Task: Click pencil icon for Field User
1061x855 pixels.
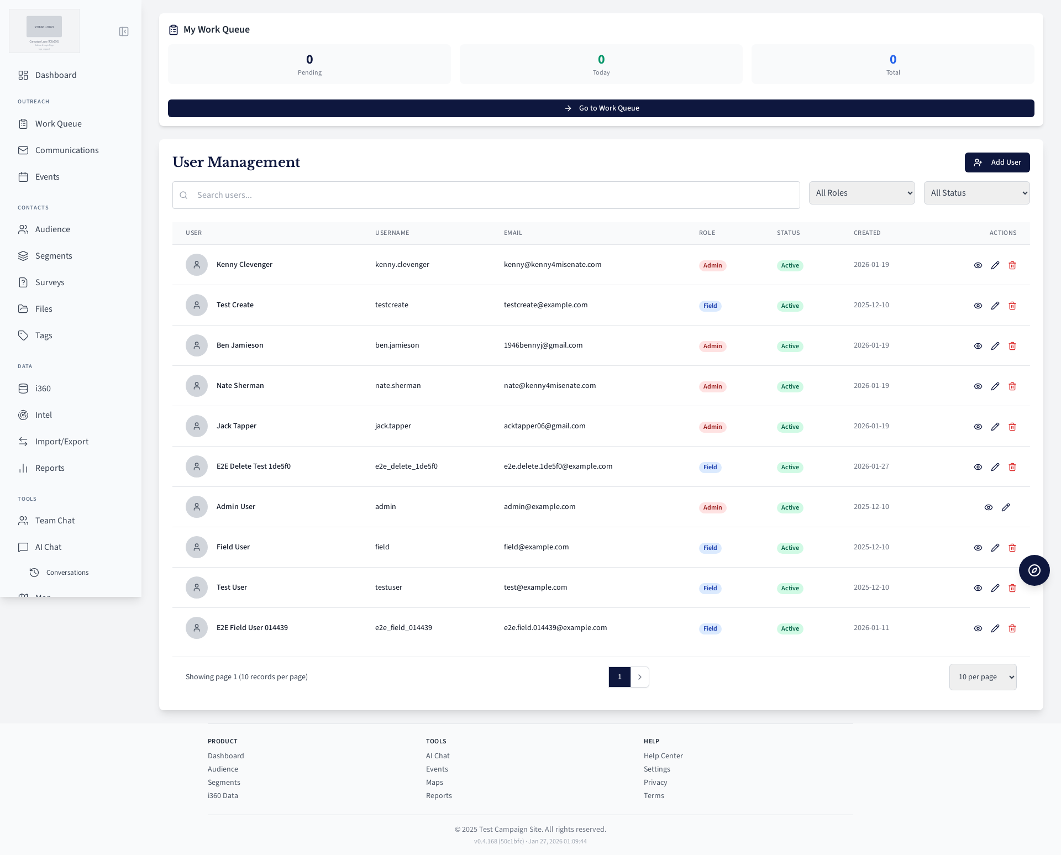Action: pyautogui.click(x=995, y=548)
